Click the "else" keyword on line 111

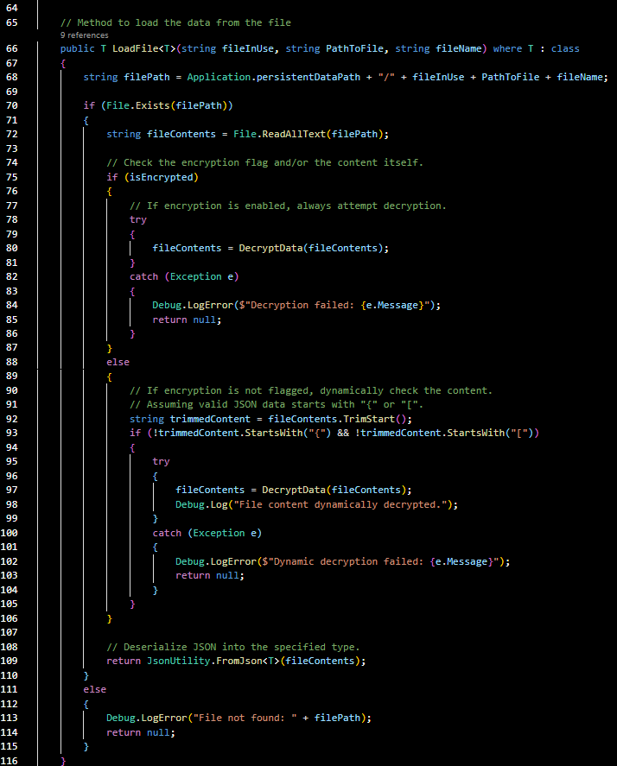tap(95, 689)
